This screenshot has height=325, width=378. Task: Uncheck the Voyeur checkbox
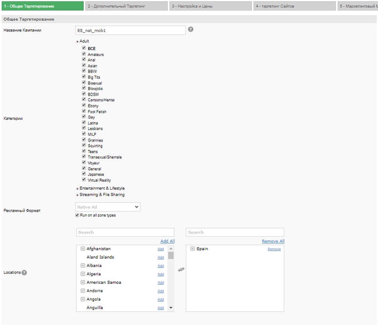click(84, 162)
